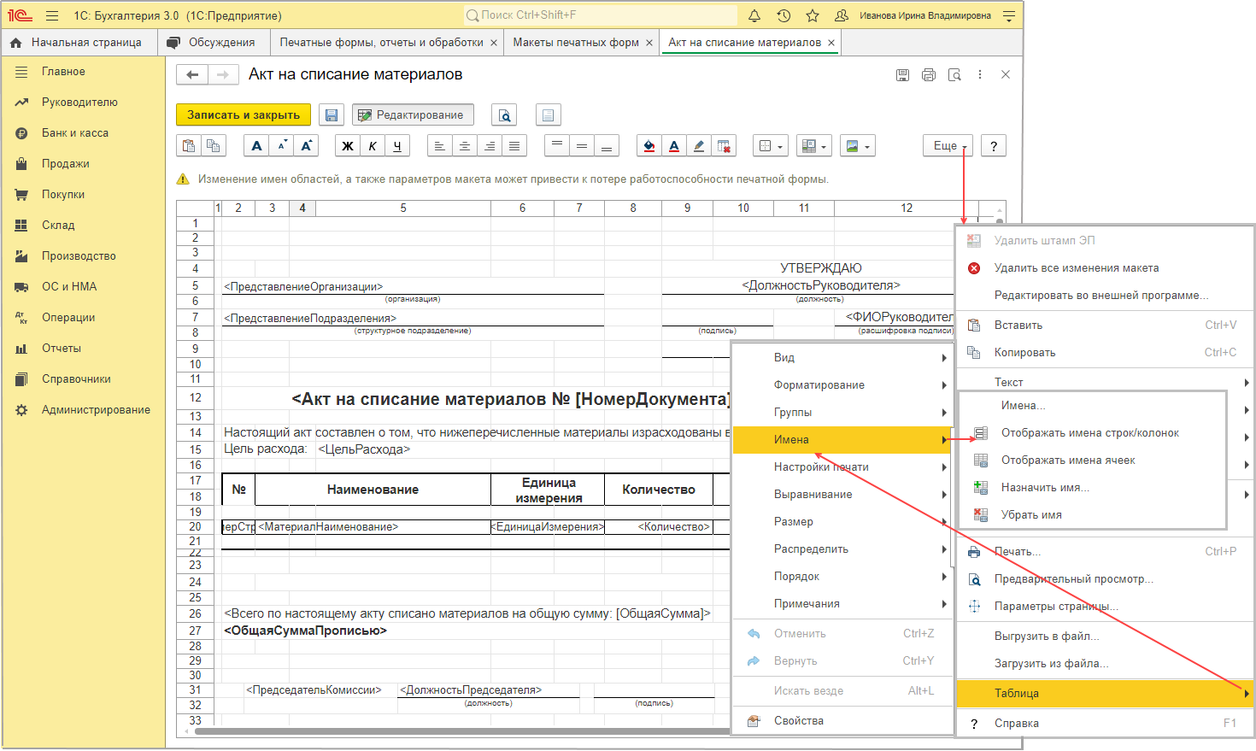Select Назначить имя... menu entry
This screenshot has height=751, width=1256.
(1045, 488)
